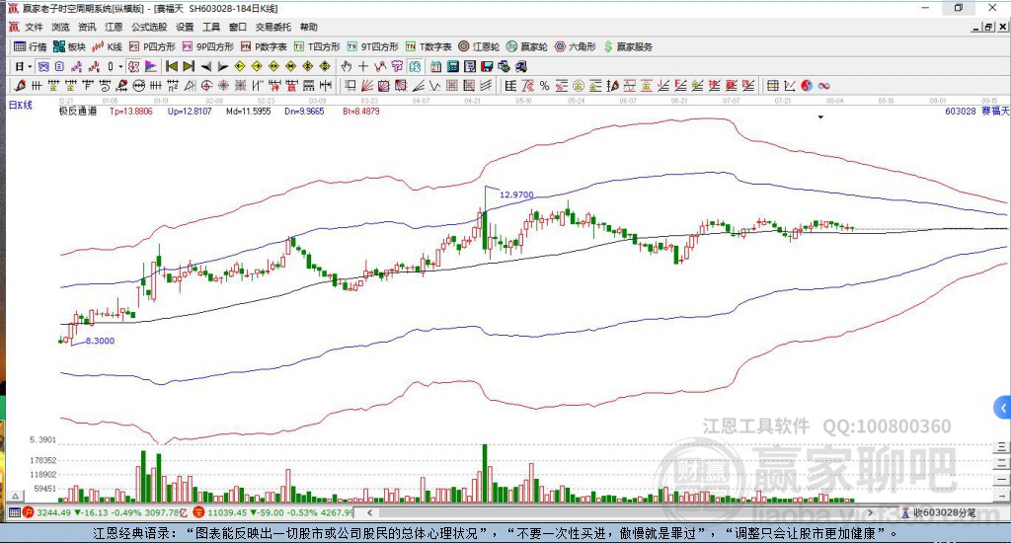Expand the dropdown beside the 0 button
The image size is (1011, 543).
point(120,66)
